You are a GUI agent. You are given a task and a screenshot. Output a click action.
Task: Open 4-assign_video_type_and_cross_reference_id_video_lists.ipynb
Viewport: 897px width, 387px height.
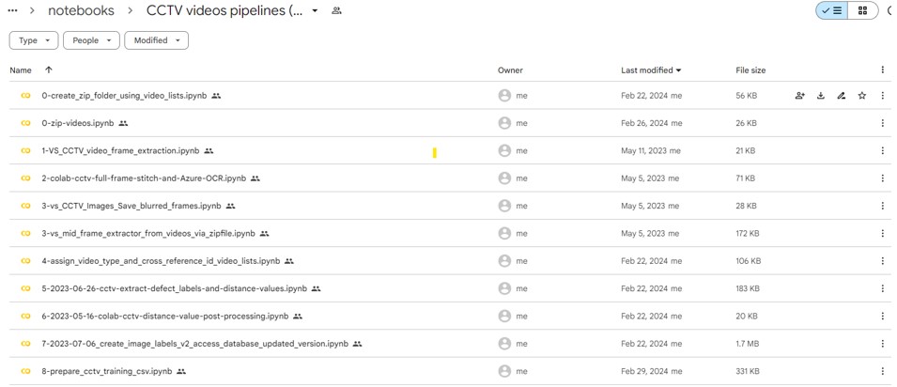point(161,261)
